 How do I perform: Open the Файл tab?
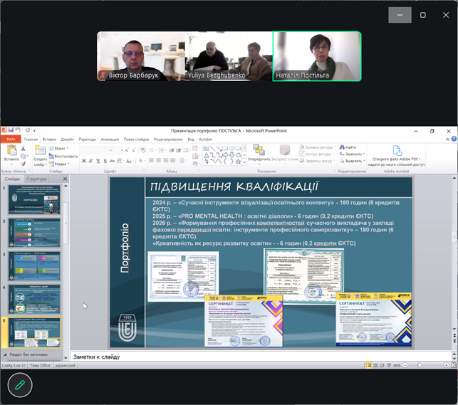coord(11,140)
